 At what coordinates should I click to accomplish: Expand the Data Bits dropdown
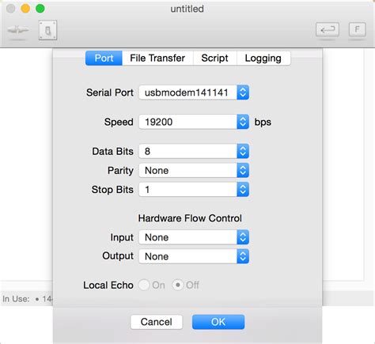point(194,151)
